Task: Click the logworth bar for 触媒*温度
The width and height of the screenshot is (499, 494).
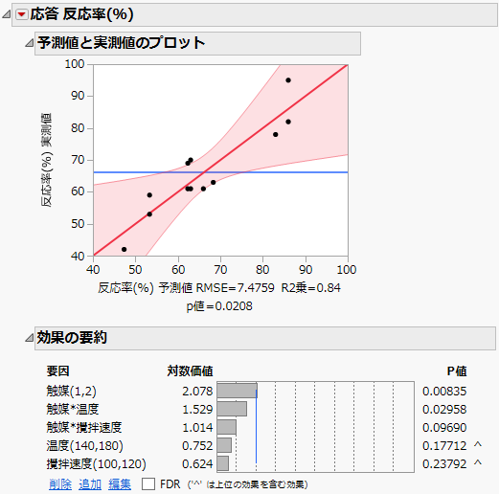Action: 232,409
